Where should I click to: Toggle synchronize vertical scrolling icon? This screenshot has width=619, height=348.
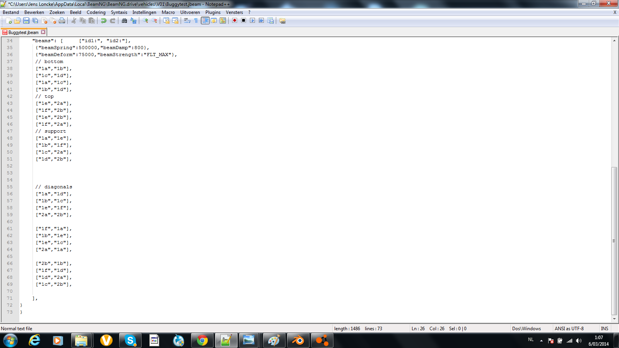(x=166, y=21)
